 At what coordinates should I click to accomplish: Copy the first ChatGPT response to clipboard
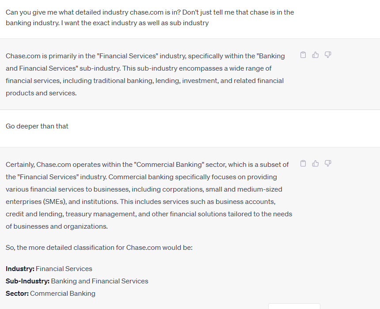(303, 55)
